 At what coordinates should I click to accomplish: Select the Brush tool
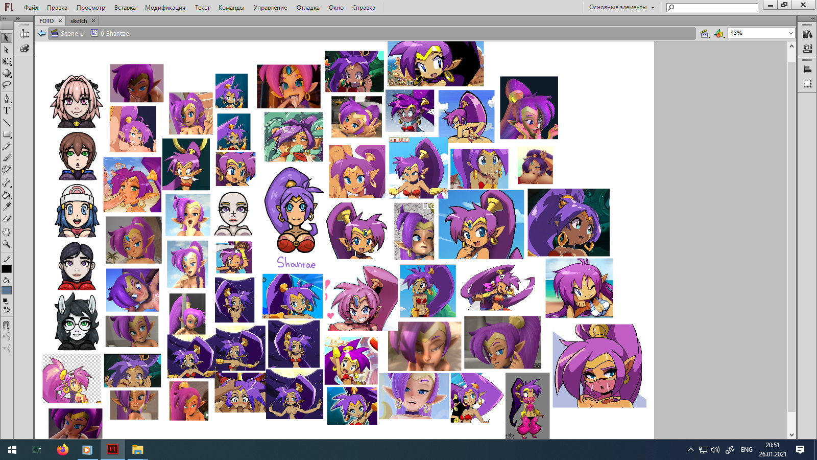[x=7, y=158]
